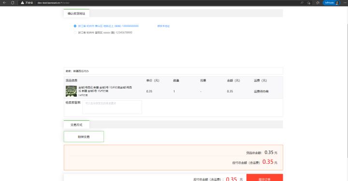348x181 pixels.
Task: Click the 运费待协商 shipping cell
Action: pos(261,91)
